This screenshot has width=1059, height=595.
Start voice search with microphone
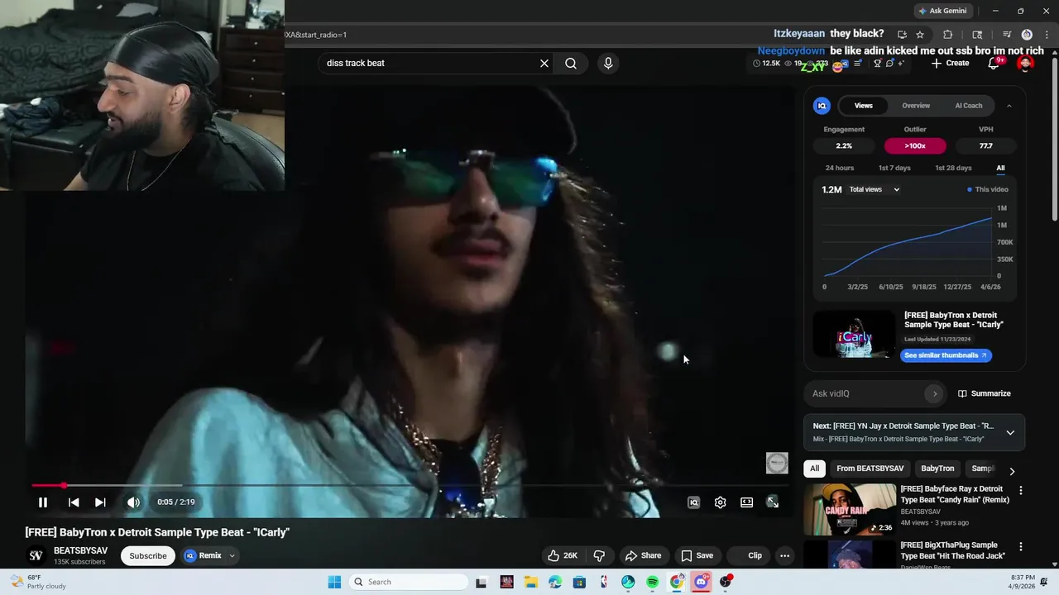tap(608, 63)
